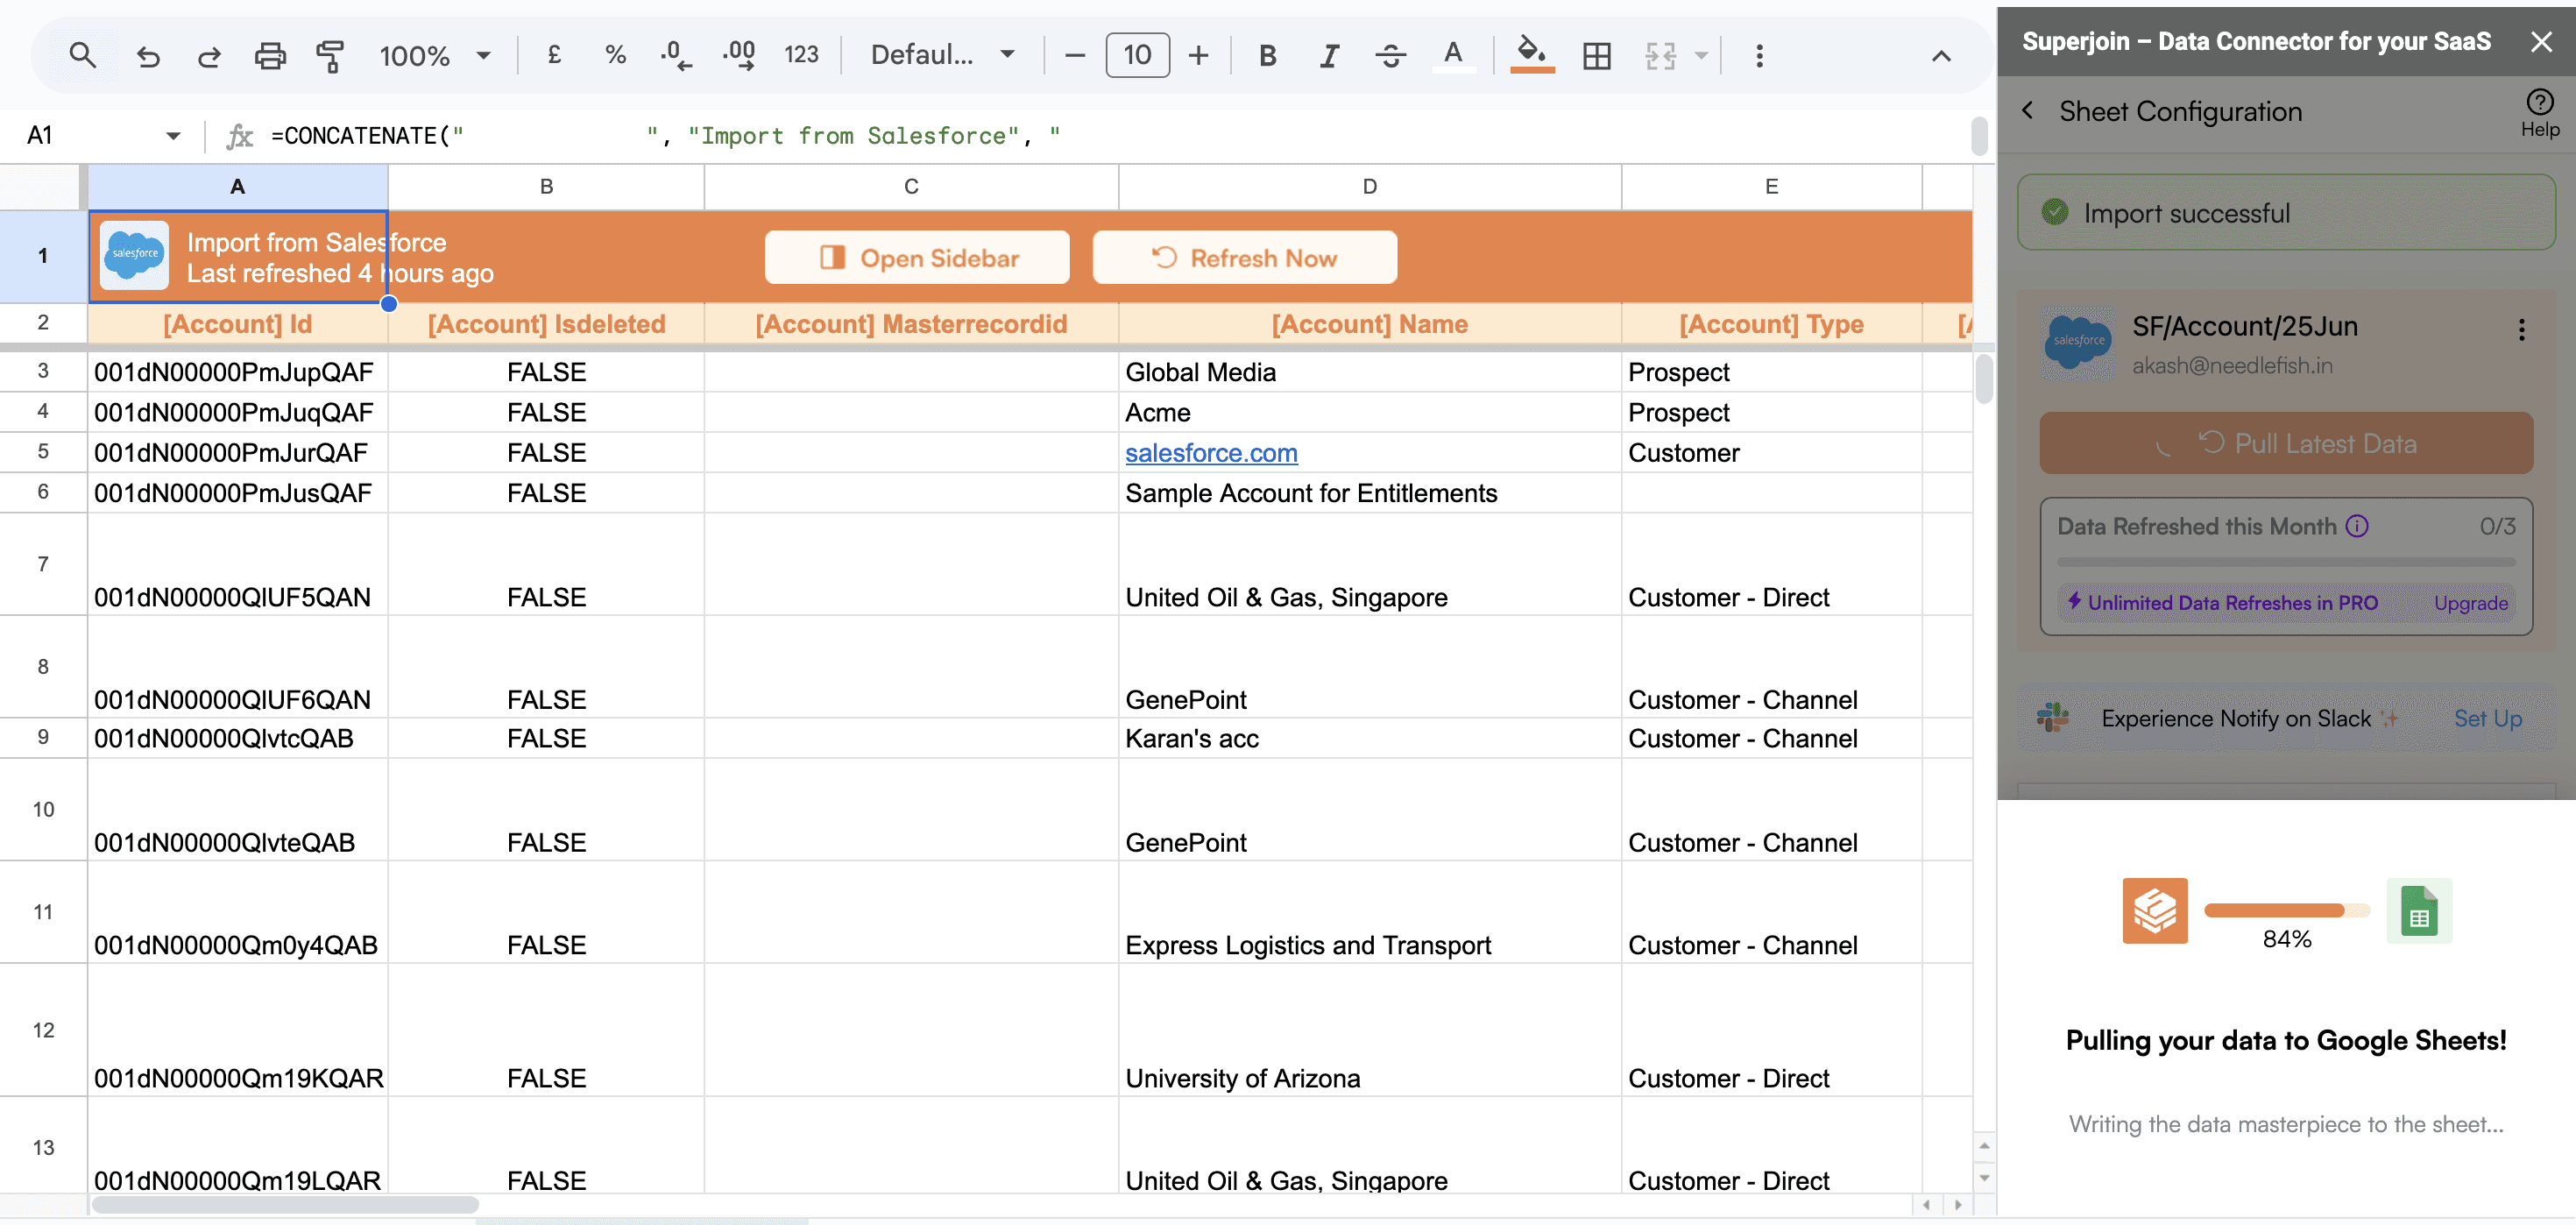
Task: Click the merge cells icon
Action: (1660, 55)
